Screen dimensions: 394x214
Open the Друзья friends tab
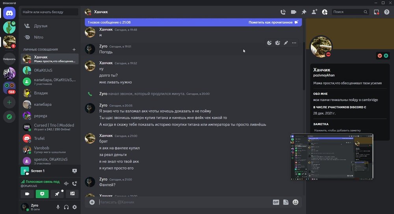click(x=50, y=26)
